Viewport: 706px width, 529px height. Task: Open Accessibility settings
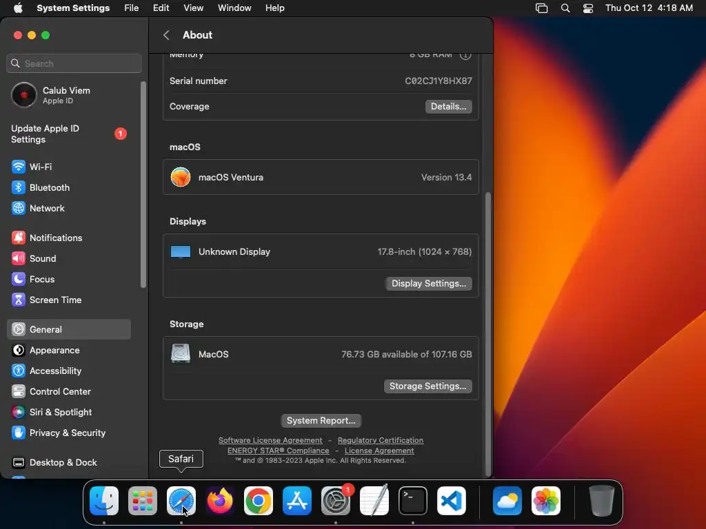pyautogui.click(x=68, y=371)
